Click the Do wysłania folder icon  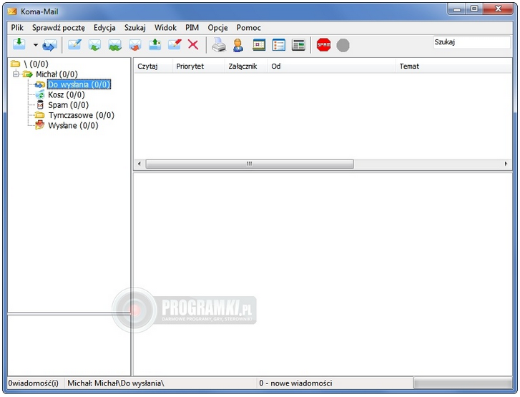click(x=40, y=84)
